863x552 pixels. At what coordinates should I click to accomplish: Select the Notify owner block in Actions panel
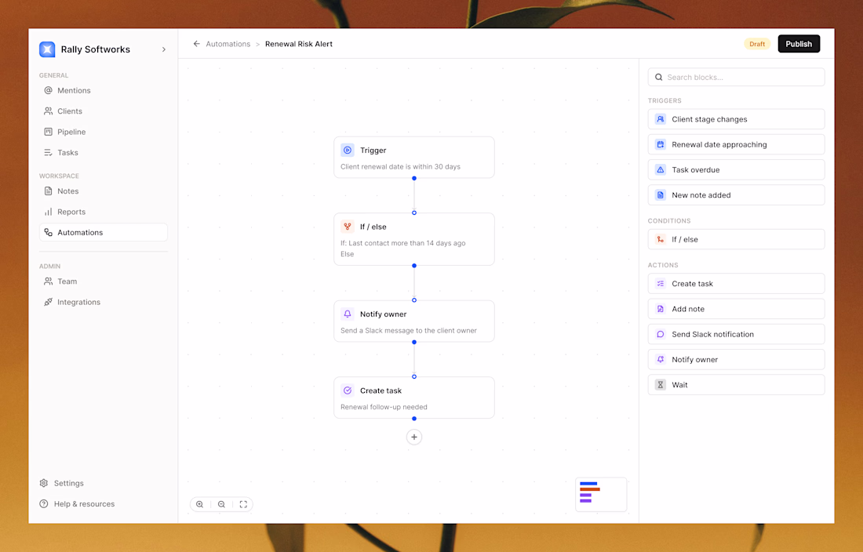click(737, 360)
